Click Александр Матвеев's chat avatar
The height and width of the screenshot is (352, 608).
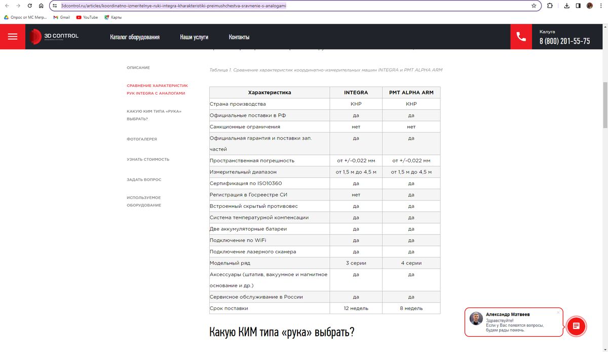tap(476, 318)
